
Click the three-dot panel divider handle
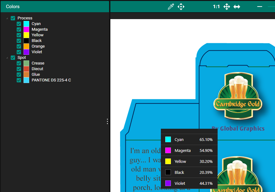[107, 121]
